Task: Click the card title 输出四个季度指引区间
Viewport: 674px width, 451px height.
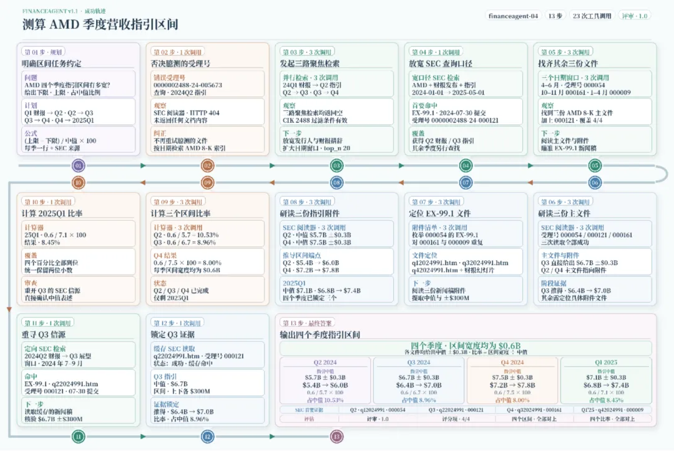Action: pos(320,334)
